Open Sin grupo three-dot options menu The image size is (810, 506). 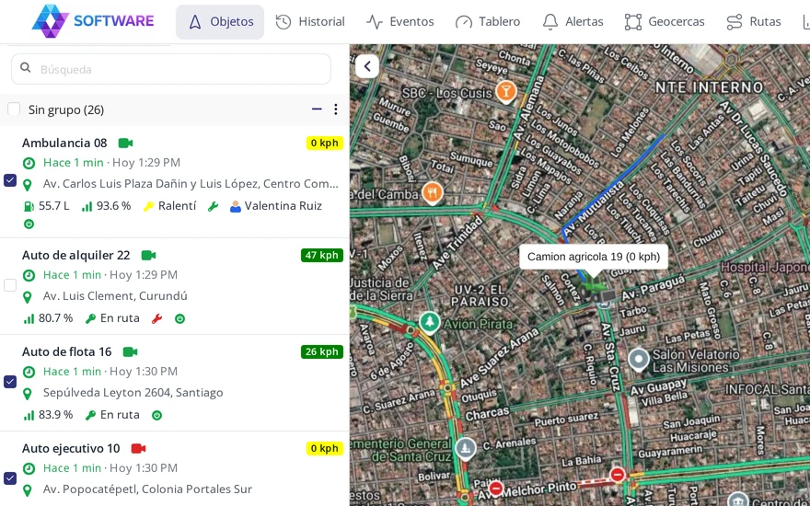336,109
